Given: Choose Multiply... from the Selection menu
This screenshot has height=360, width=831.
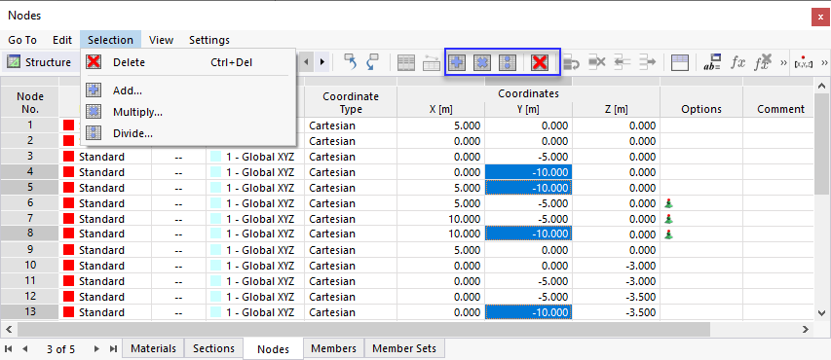Looking at the screenshot, I should (188, 112).
